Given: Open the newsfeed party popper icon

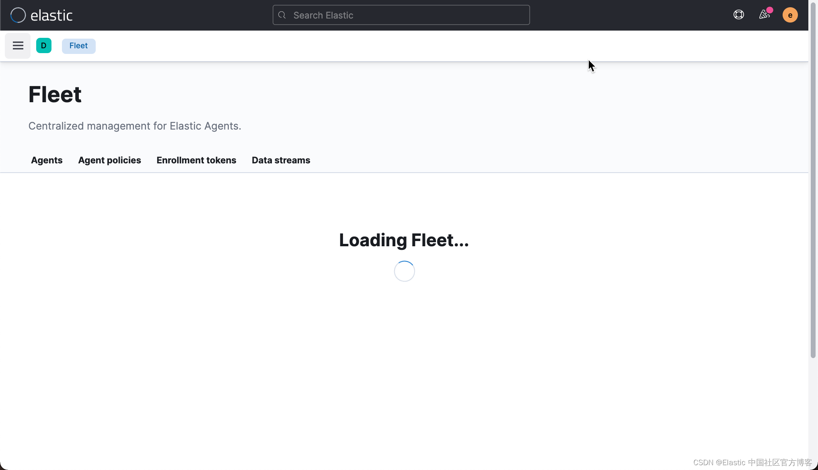Looking at the screenshot, I should point(764,15).
